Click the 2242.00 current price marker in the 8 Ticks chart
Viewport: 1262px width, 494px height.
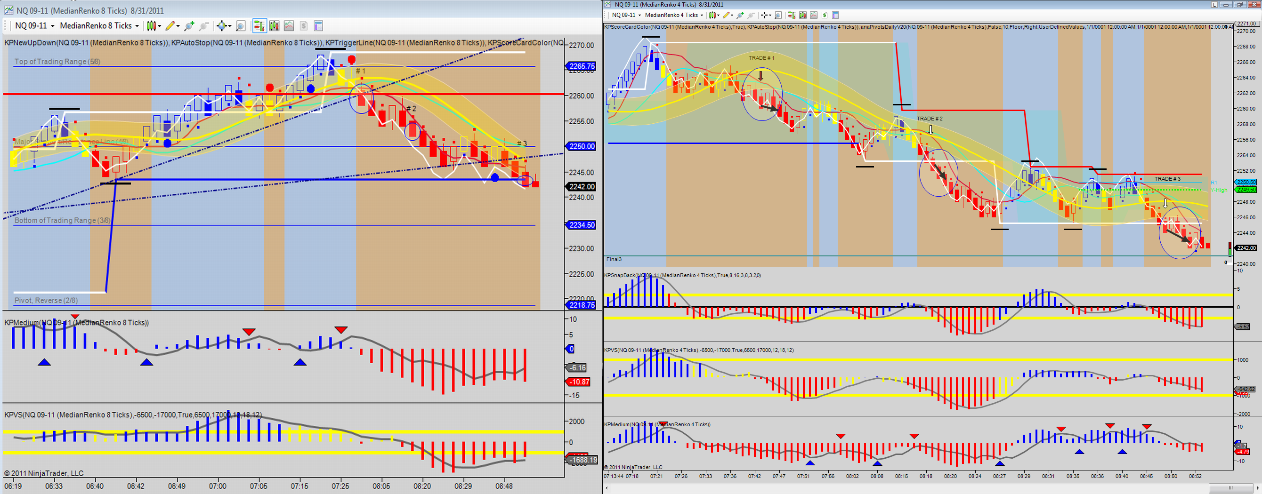pos(581,186)
